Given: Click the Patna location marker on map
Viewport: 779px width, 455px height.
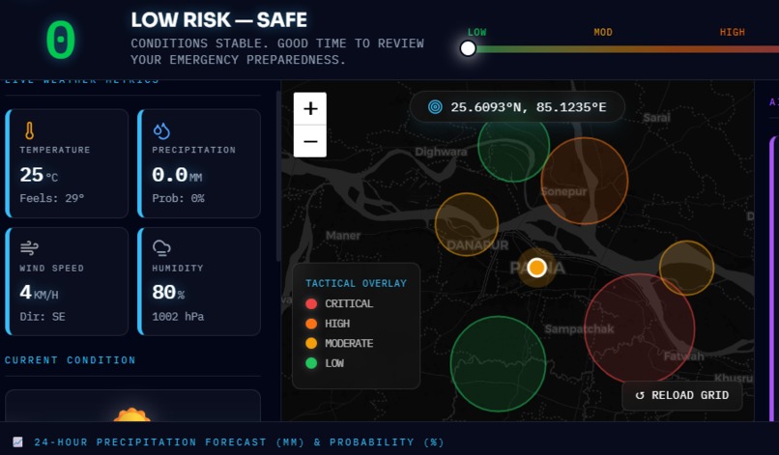Looking at the screenshot, I should coord(536,268).
